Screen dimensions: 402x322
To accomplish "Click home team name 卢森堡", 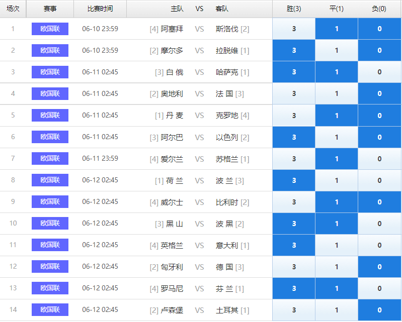I will click(x=172, y=310).
